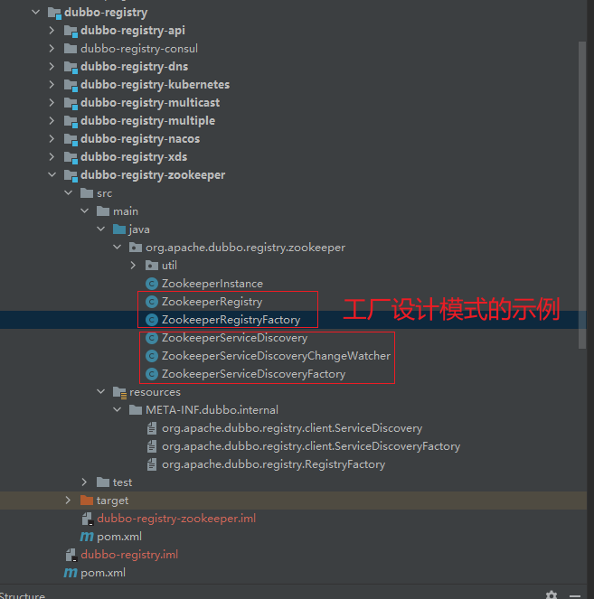Select ZookeeperServiceDiscoveryChangeWatcher in the tree
This screenshot has width=594, height=599.
(x=276, y=356)
